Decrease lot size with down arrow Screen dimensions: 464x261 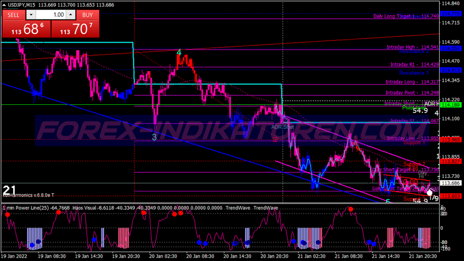tap(31, 15)
